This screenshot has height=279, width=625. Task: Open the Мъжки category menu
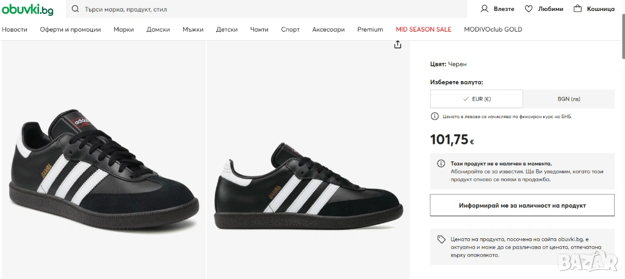[x=193, y=29]
